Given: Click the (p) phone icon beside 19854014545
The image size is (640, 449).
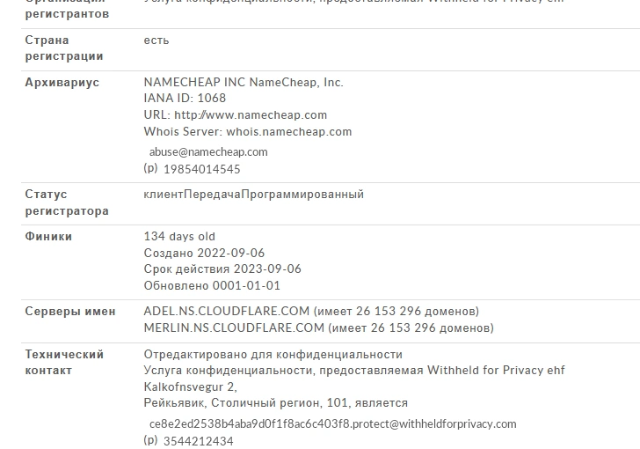Looking at the screenshot, I should pyautogui.click(x=150, y=168).
